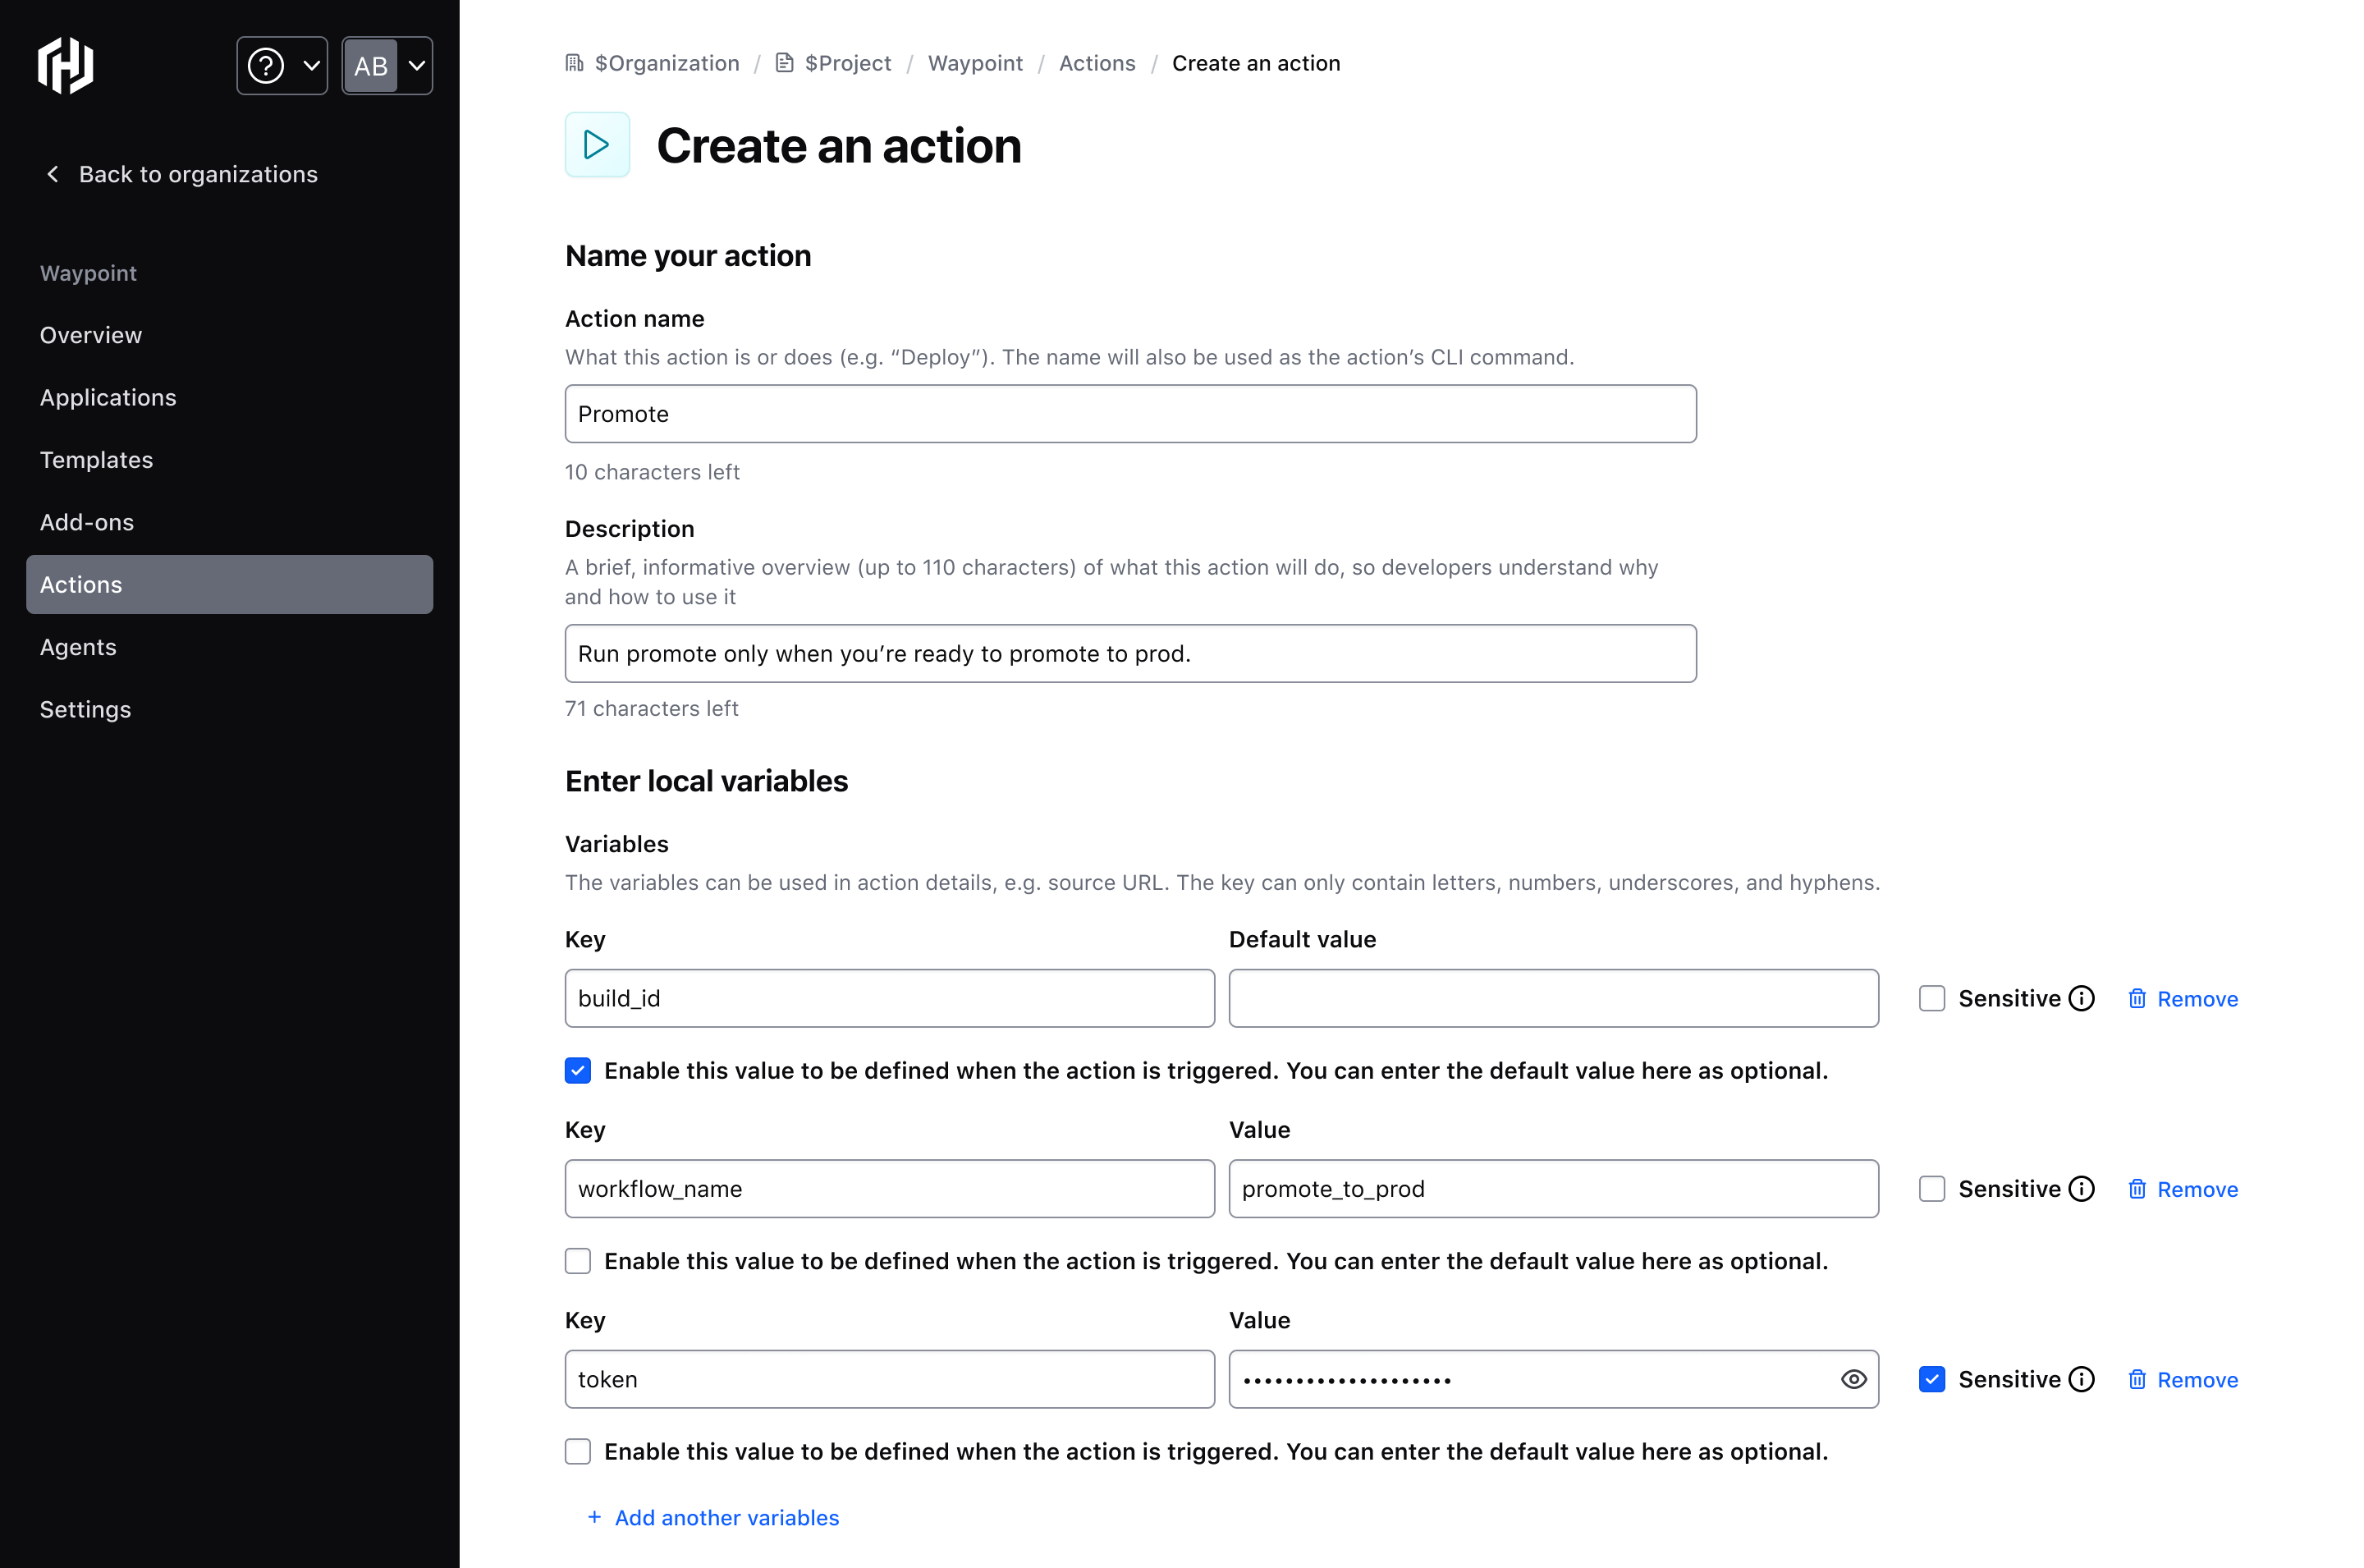This screenshot has width=2364, height=1568.
Task: Remove the token variable
Action: [x=2182, y=1380]
